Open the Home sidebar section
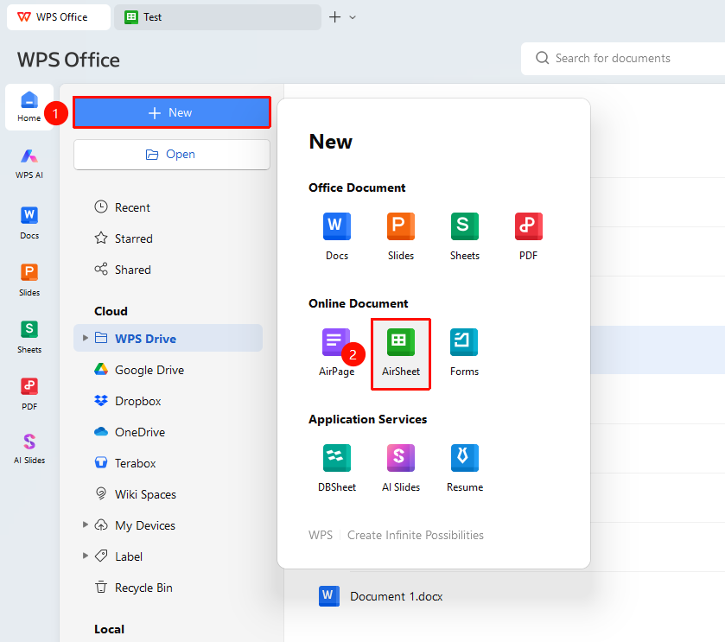Image resolution: width=725 pixels, height=642 pixels. click(x=29, y=107)
